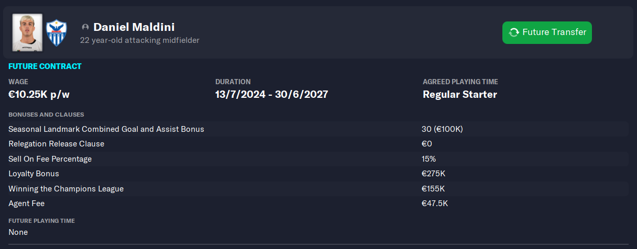Select the Future Contract section header
The height and width of the screenshot is (249, 637).
(x=45, y=66)
